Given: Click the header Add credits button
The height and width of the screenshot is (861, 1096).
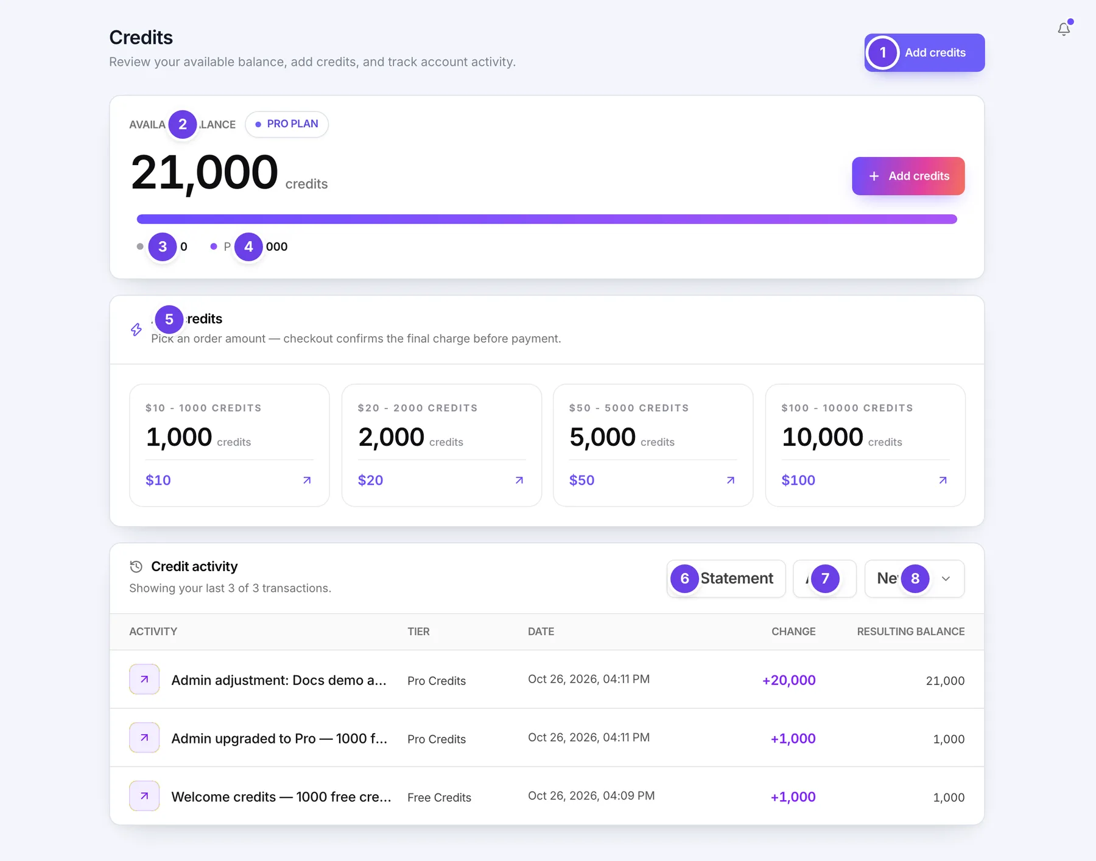Looking at the screenshot, I should 924,52.
